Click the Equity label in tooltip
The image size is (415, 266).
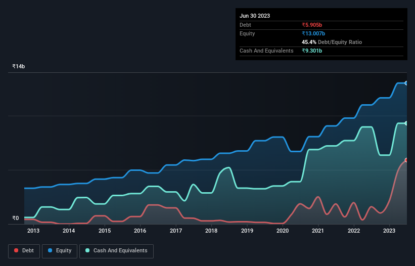(247, 33)
